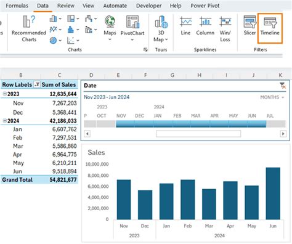Select the OCT segment on the timeline
This screenshot has height=244, width=292.
click(106, 124)
